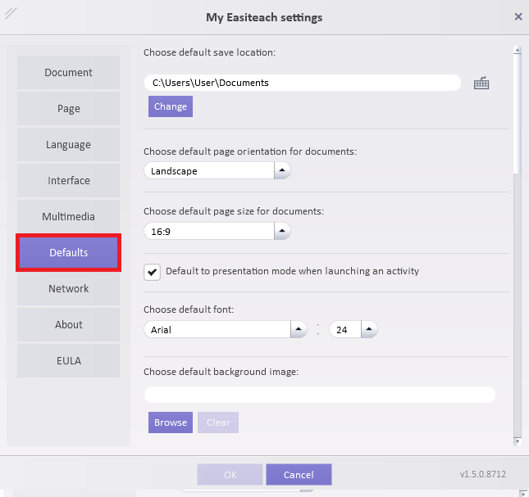View the EULA tab
The height and width of the screenshot is (497, 529).
point(69,361)
